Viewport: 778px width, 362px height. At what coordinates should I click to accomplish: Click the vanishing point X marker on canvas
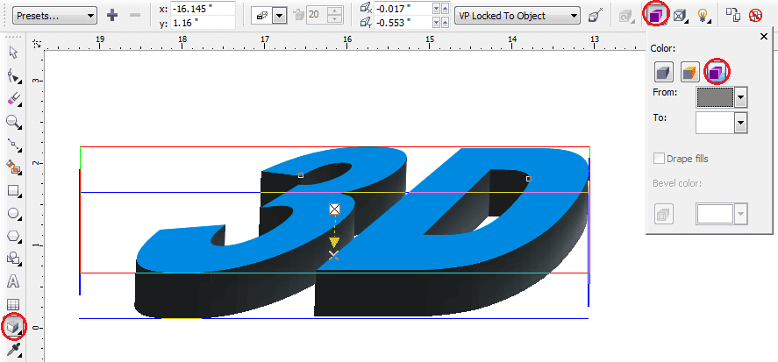(x=334, y=255)
